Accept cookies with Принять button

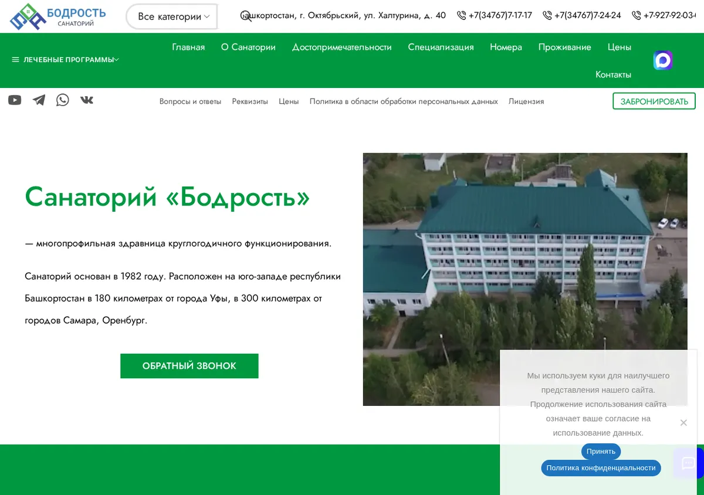coord(601,452)
